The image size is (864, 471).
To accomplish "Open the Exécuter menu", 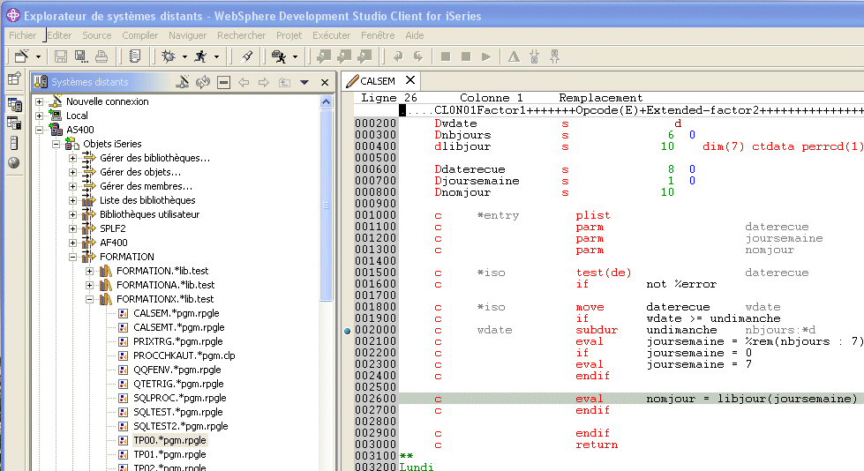I will tap(331, 35).
